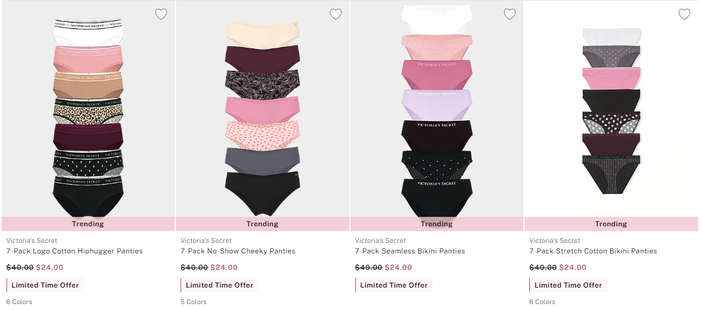
Task: Click Limited Time Offer under Stretch Cotton Bikini
Action: click(568, 285)
